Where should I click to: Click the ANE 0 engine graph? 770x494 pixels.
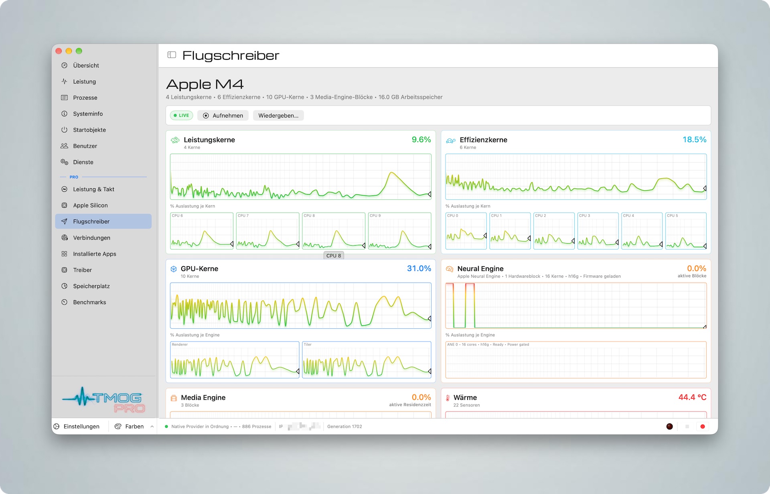pyautogui.click(x=576, y=360)
